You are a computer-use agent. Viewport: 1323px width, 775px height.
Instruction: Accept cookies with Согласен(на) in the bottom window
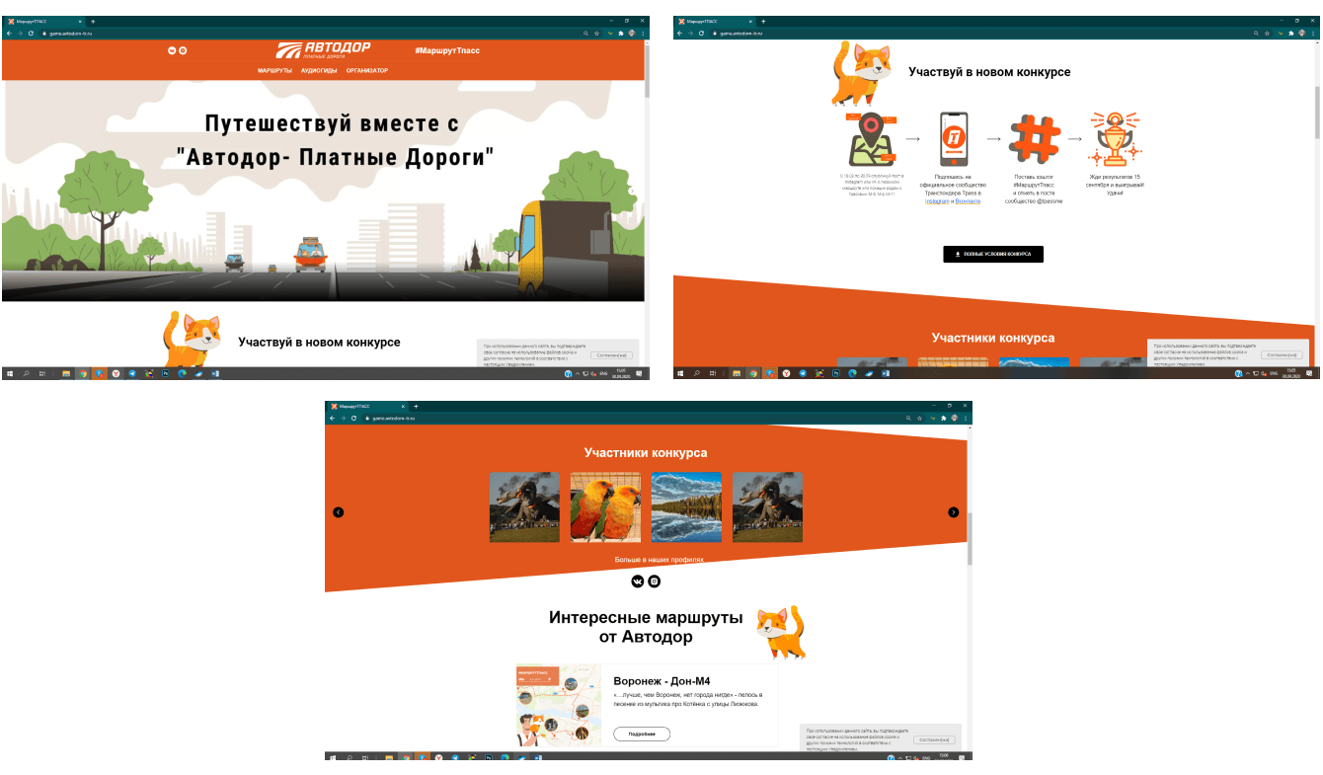point(933,739)
